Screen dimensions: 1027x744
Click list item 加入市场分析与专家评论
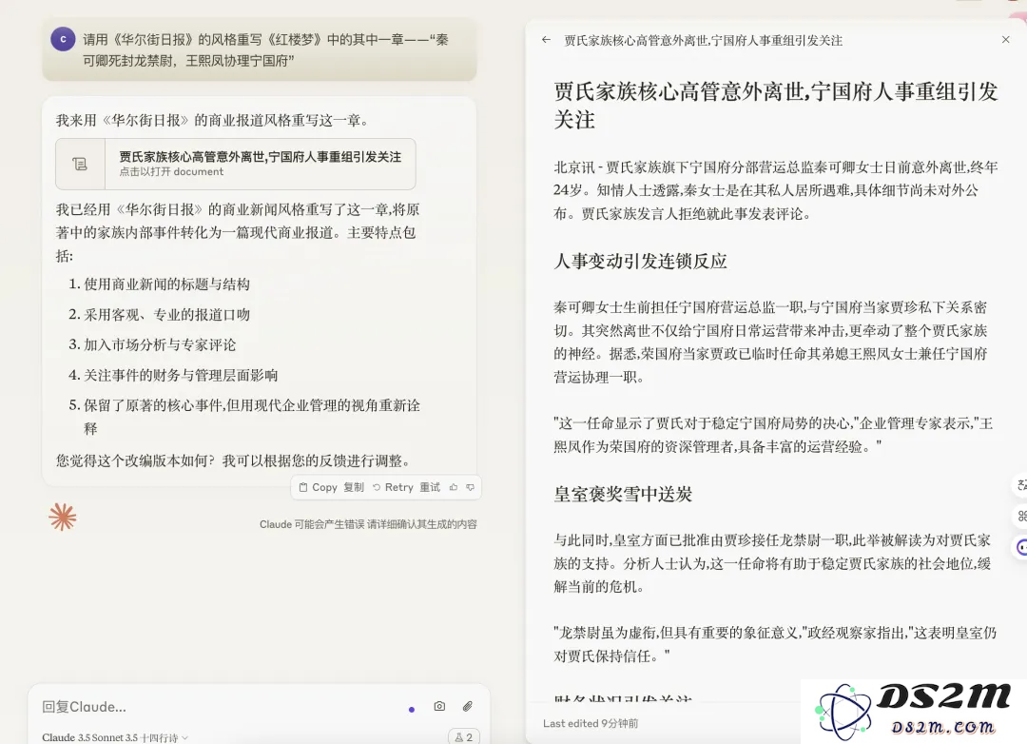click(160, 344)
